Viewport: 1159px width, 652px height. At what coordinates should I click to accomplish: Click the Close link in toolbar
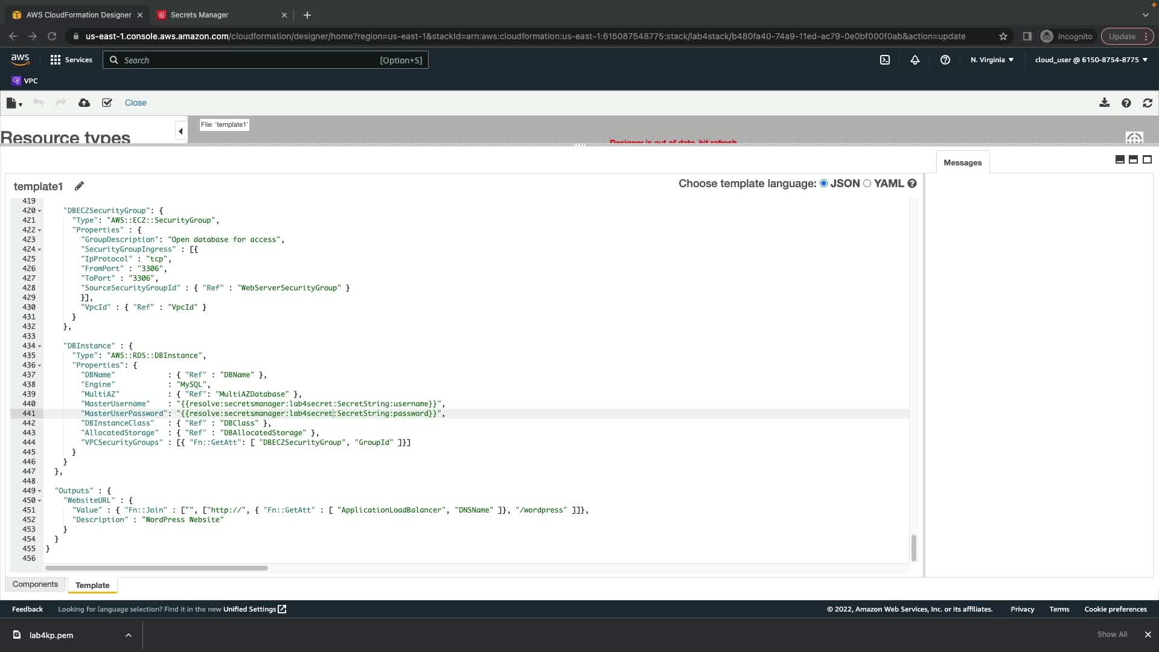[135, 103]
